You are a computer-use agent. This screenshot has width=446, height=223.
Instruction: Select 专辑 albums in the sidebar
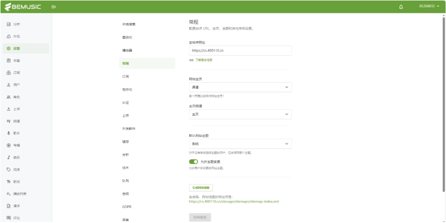click(x=9, y=145)
